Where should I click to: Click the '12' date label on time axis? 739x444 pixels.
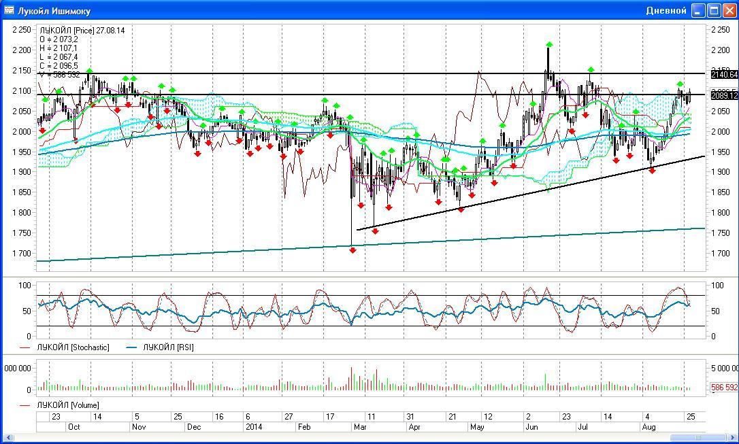click(489, 417)
